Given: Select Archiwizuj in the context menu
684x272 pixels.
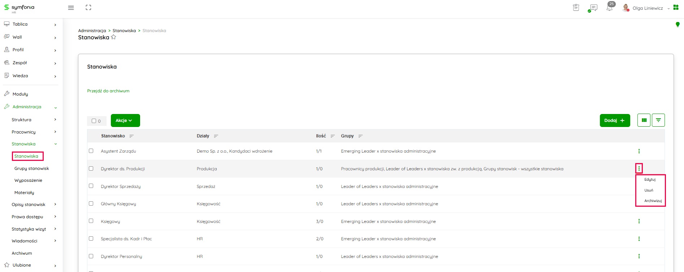Looking at the screenshot, I should [x=653, y=201].
